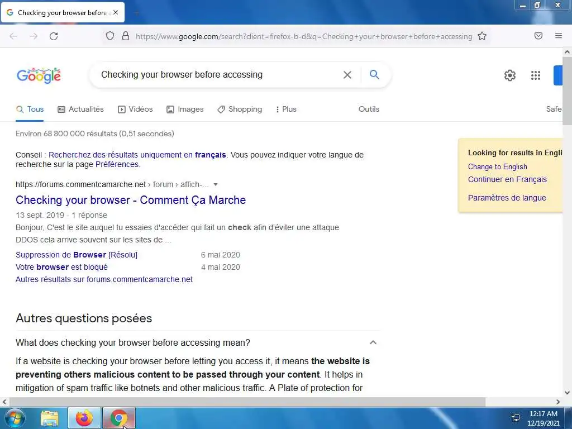Click the '6 mai 2020' date
The image size is (572, 429).
point(220,255)
